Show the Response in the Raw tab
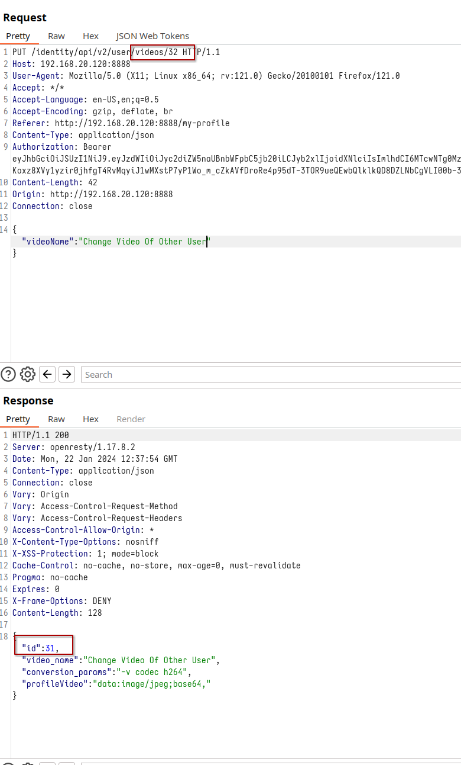Image resolution: width=461 pixels, height=765 pixels. point(57,419)
